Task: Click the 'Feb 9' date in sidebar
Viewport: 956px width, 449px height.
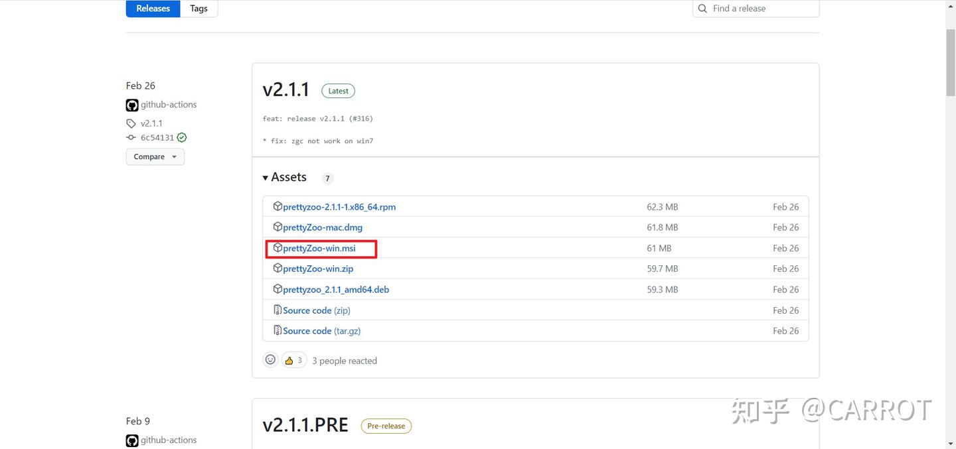Action: click(x=138, y=421)
